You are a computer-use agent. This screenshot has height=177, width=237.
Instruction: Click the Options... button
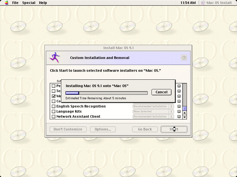103,129
